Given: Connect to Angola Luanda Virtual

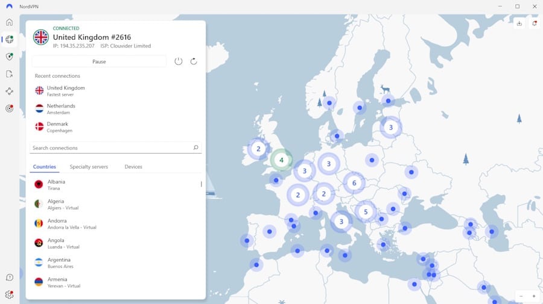Looking at the screenshot, I should 115,243.
